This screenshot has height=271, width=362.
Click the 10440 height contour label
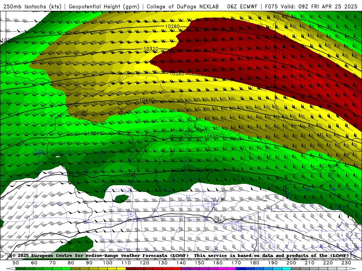(x=147, y=100)
